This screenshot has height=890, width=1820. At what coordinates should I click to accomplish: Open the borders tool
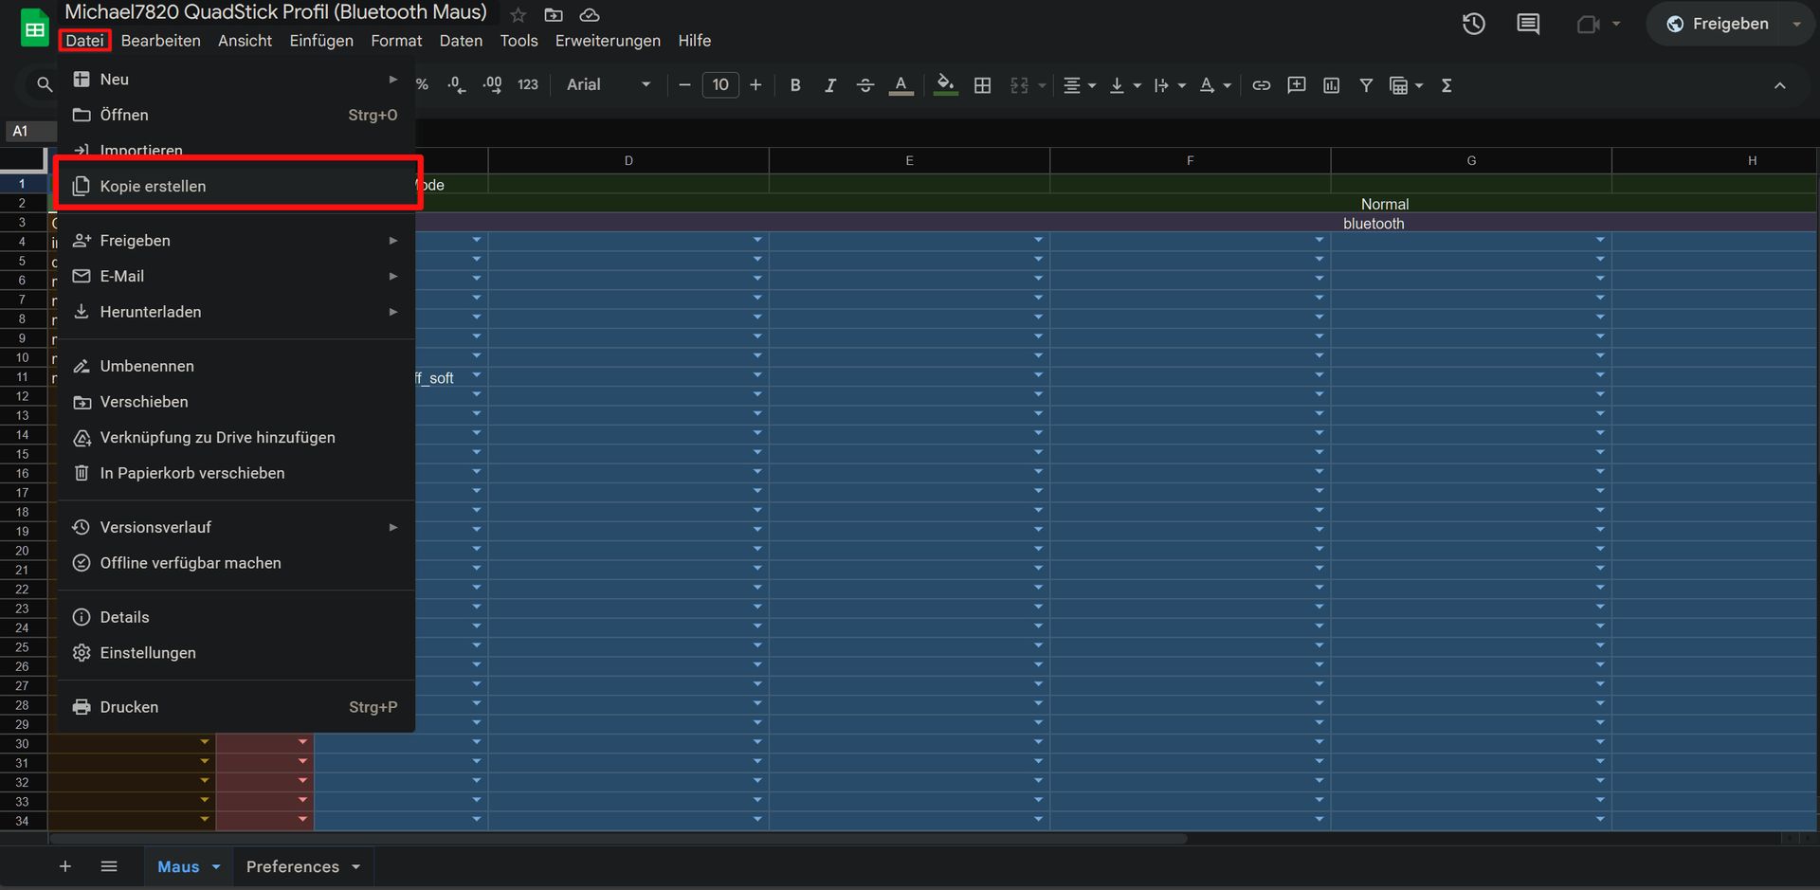click(x=983, y=85)
